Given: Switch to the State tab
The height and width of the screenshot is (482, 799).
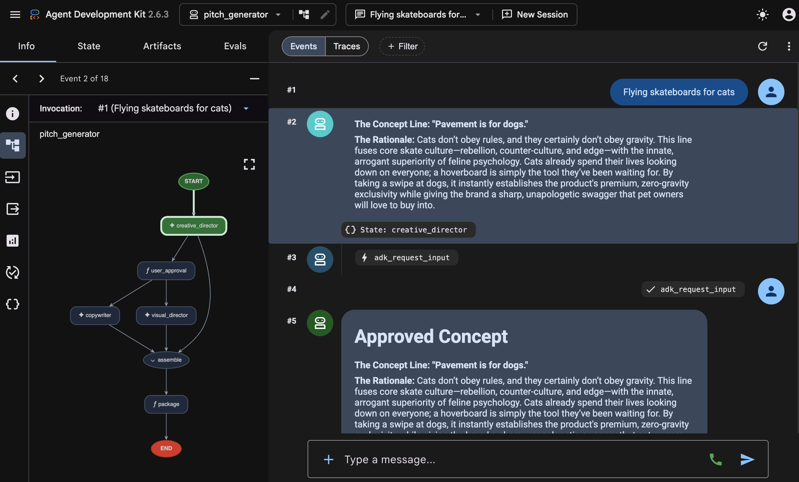Looking at the screenshot, I should tap(89, 46).
